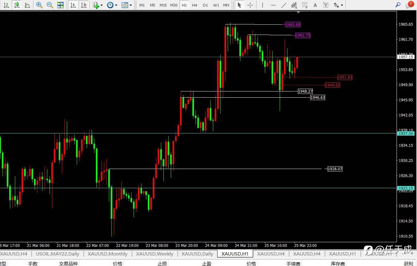Choose the text label tool
The image size is (417, 266).
tap(325, 5)
